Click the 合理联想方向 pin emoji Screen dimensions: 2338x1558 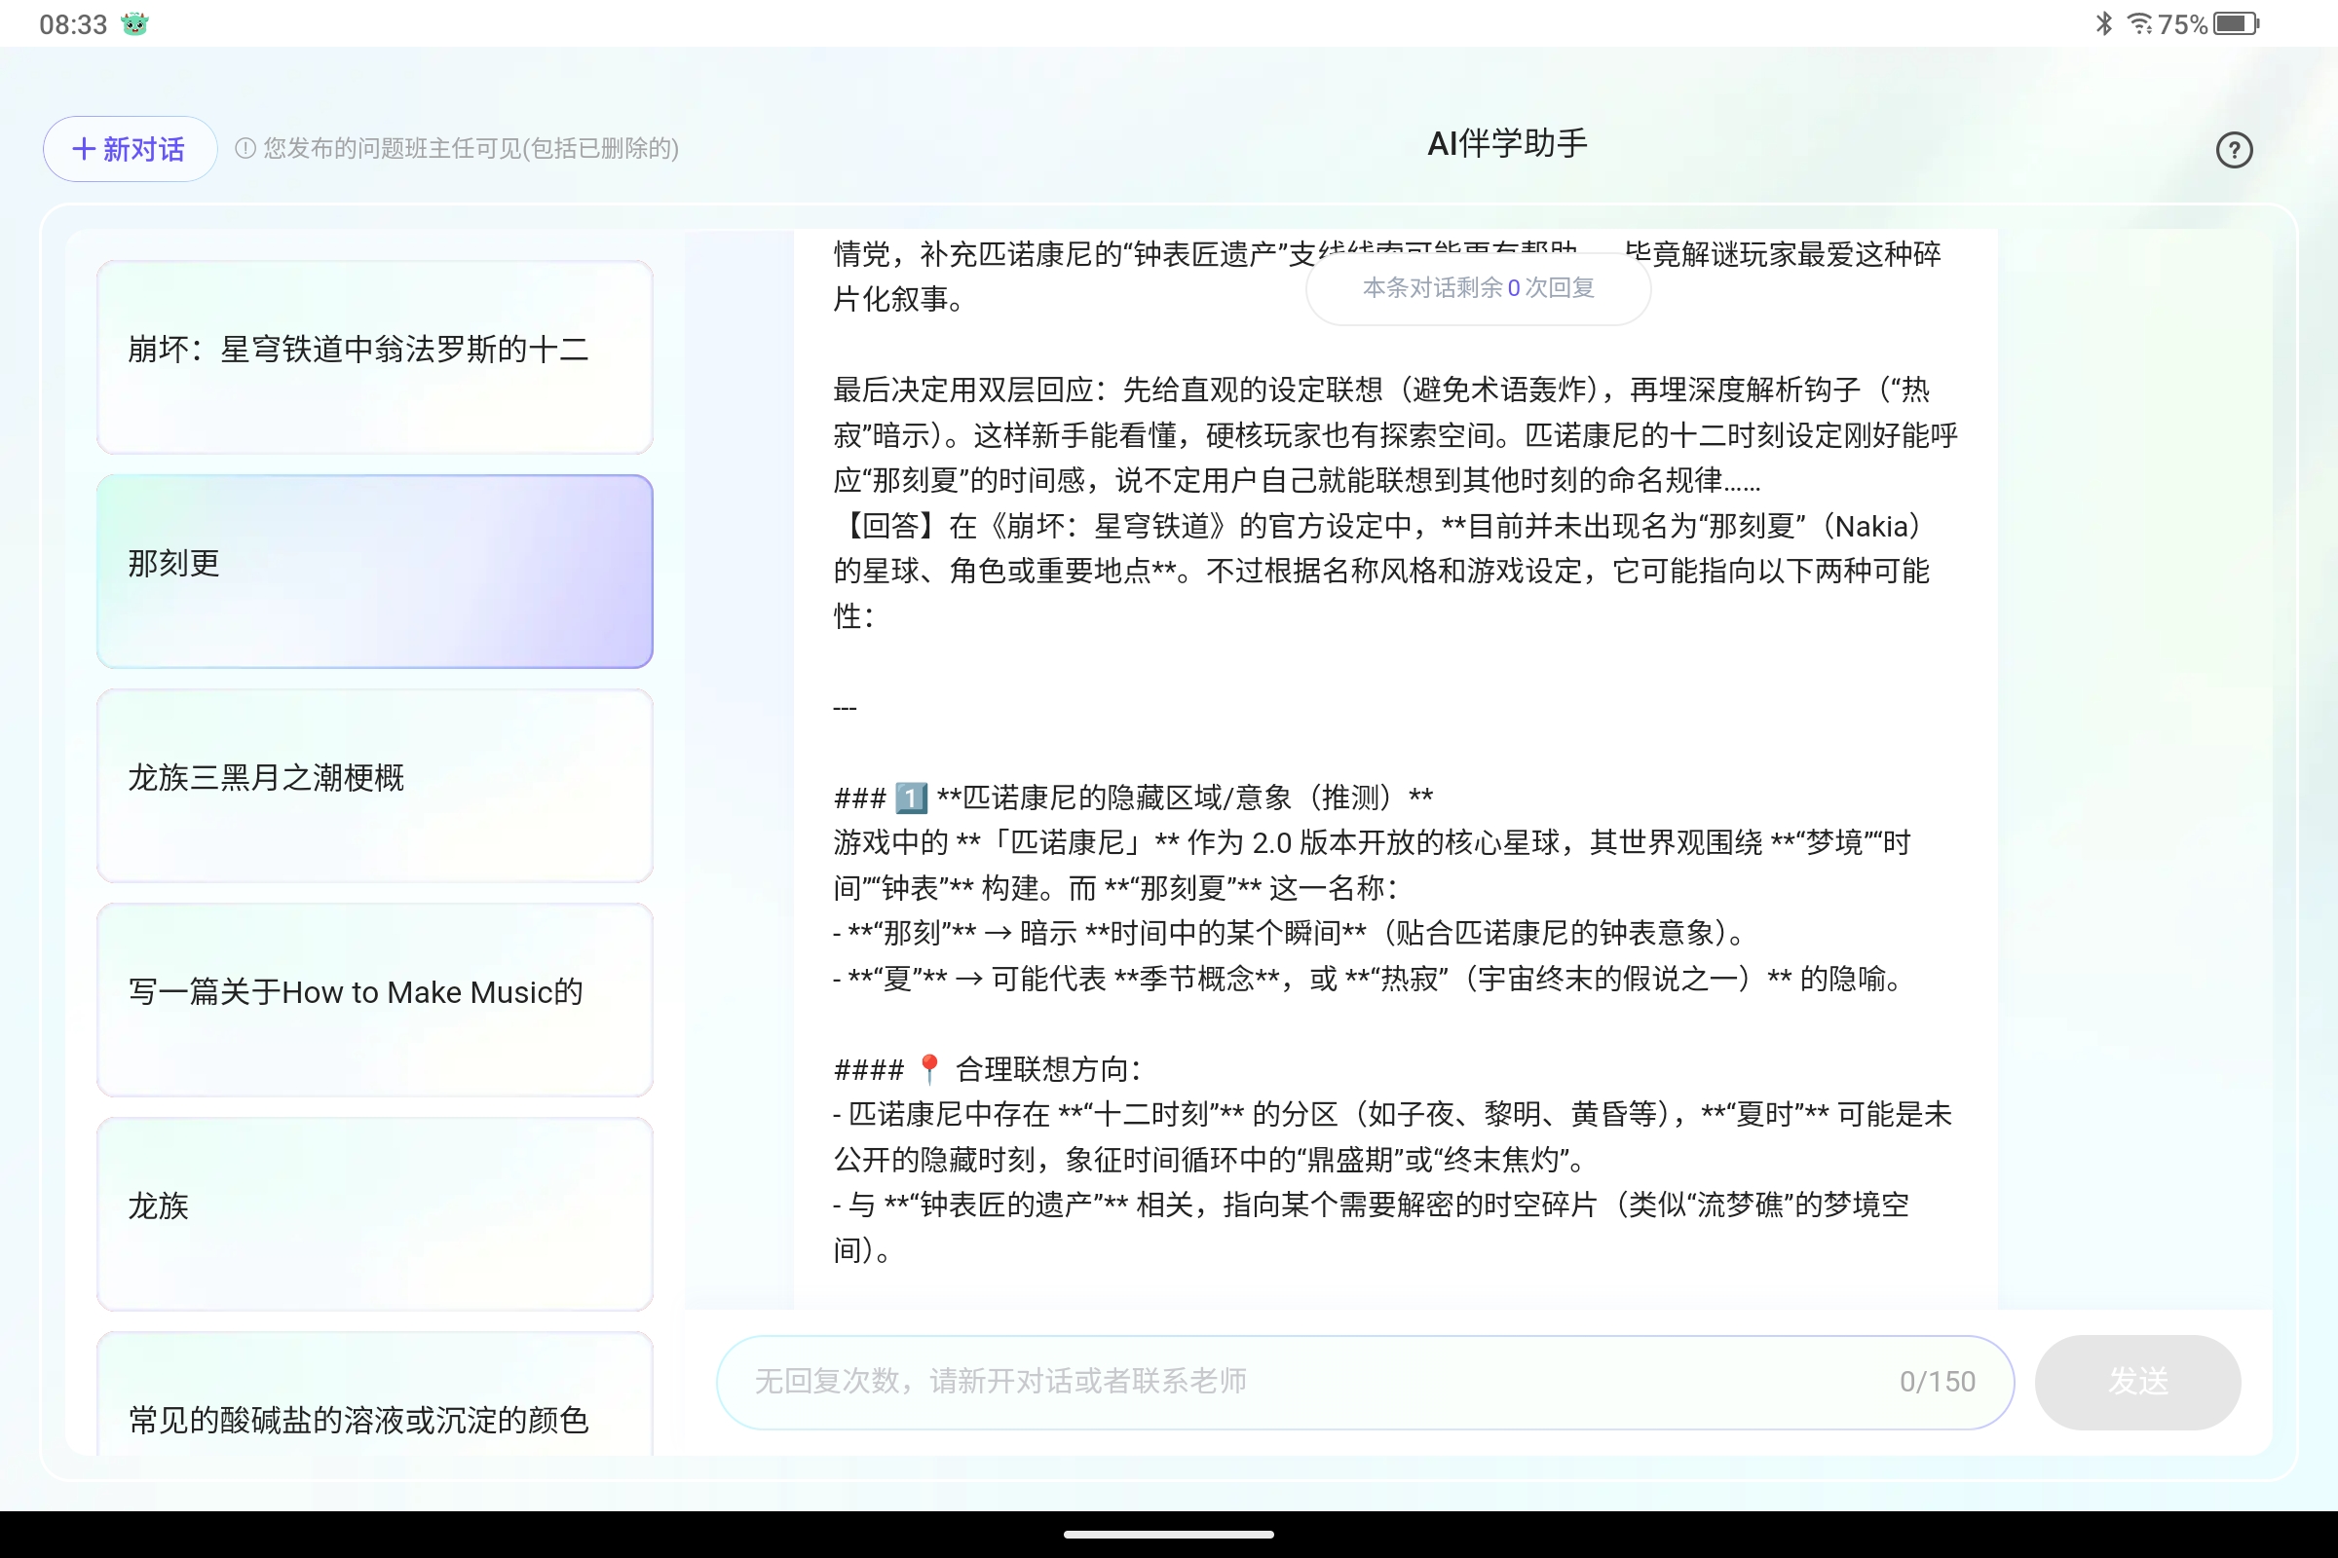coord(928,1069)
